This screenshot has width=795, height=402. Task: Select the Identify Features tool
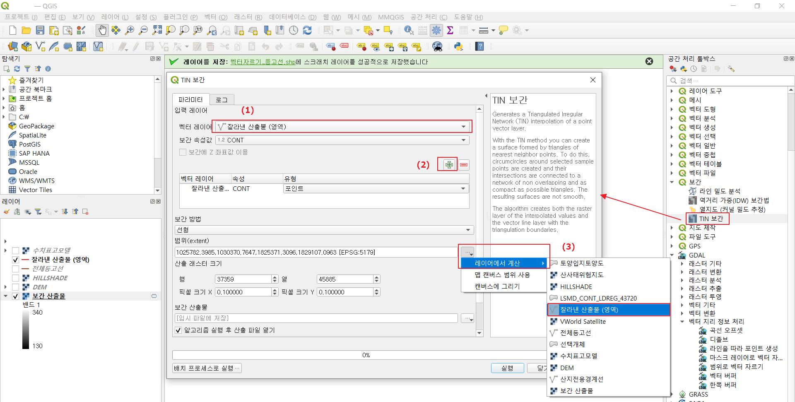pyautogui.click(x=409, y=30)
